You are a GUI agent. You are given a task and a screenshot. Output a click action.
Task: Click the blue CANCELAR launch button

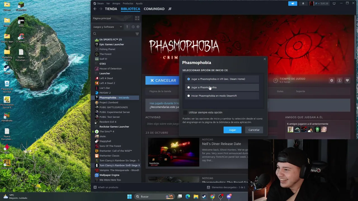tap(163, 80)
